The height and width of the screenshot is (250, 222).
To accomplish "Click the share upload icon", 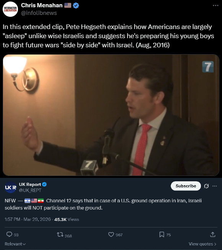I will (x=212, y=234).
